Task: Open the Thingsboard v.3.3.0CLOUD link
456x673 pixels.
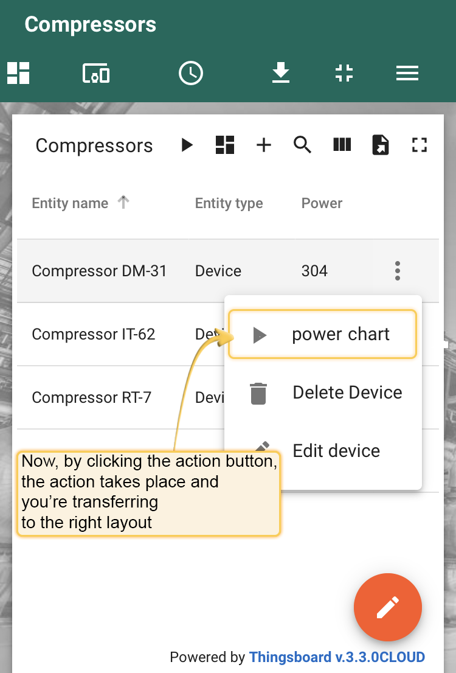Action: coord(337,657)
